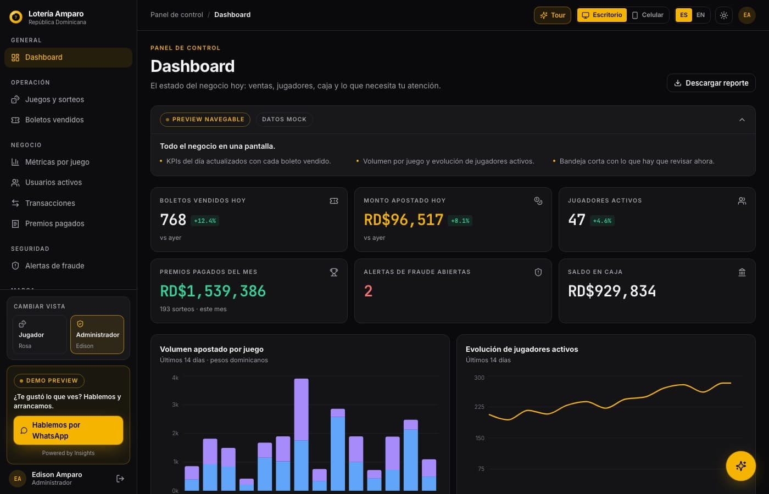Toggle light theme with sun icon
The width and height of the screenshot is (769, 494).
[724, 15]
